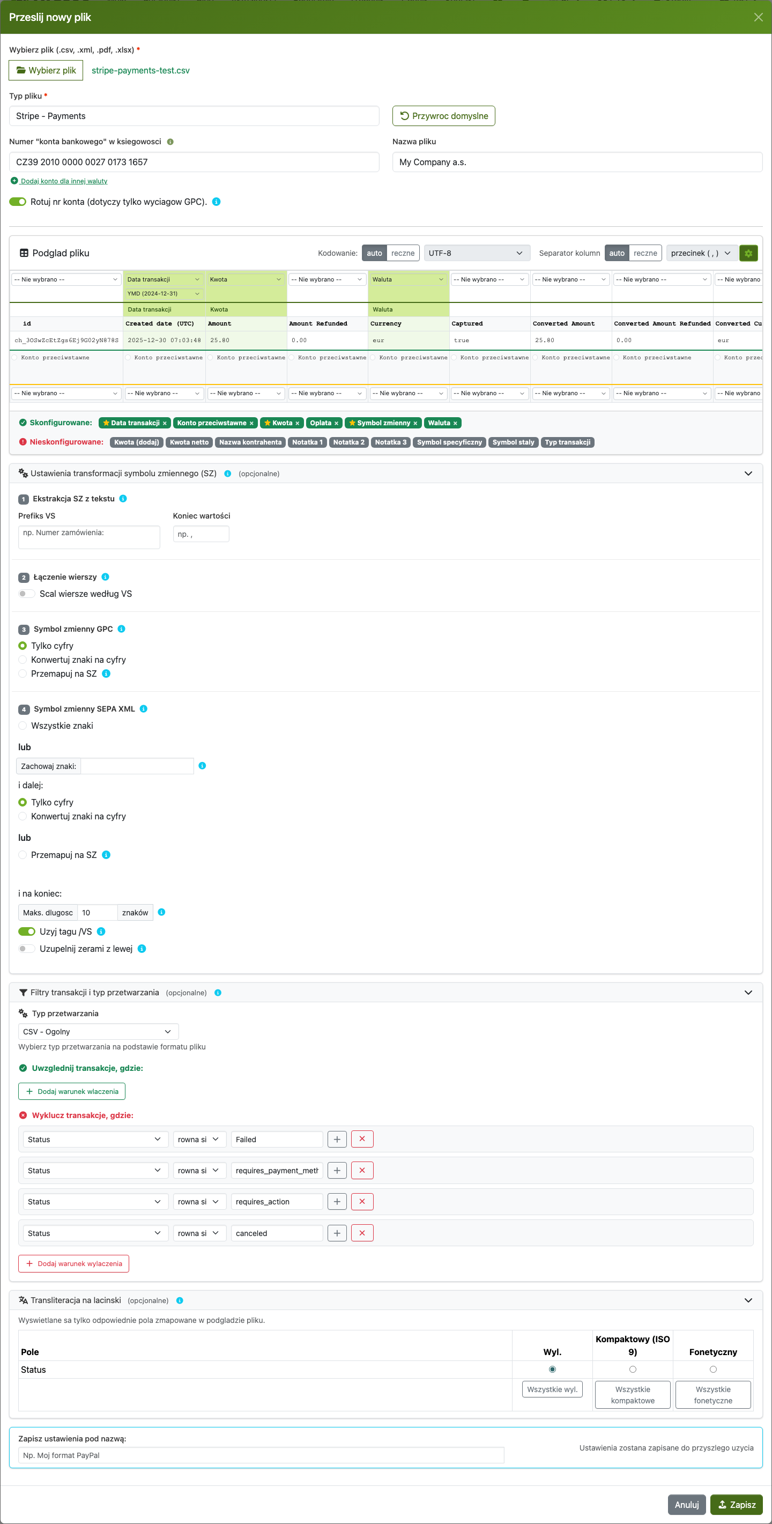Click the Zapisz button
The image size is (772, 1524).
[x=737, y=1505]
